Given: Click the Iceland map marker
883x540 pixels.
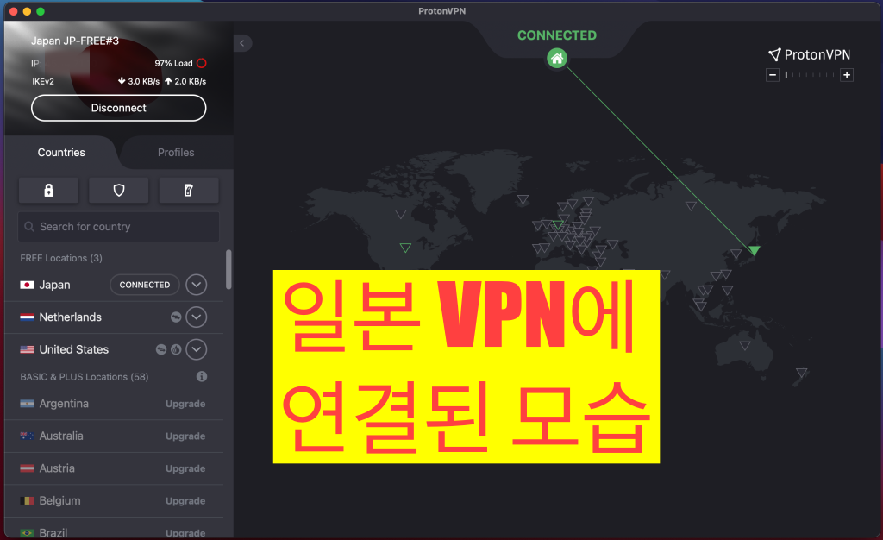Looking at the screenshot, I should coord(523,199).
